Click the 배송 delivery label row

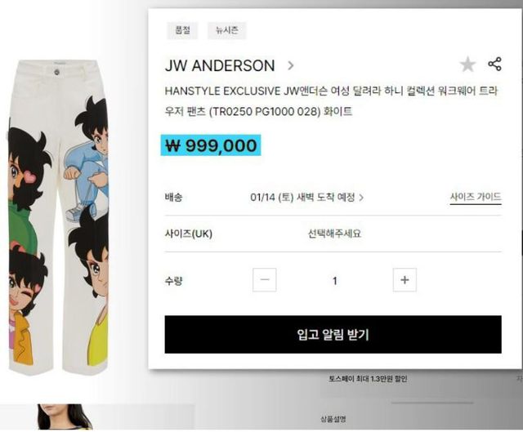point(333,198)
